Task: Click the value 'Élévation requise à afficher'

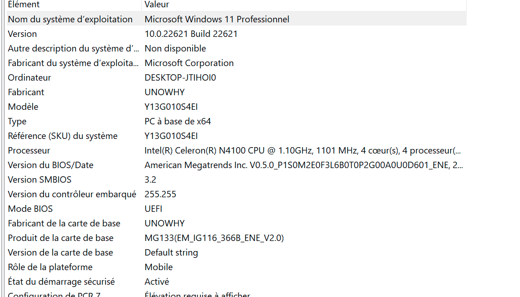Action: (197, 294)
